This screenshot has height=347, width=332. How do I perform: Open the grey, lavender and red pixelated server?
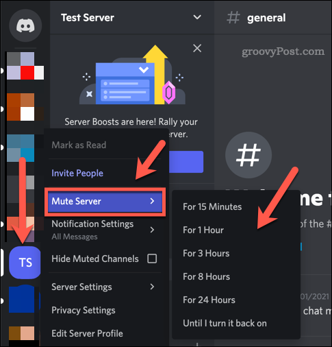coord(25,66)
